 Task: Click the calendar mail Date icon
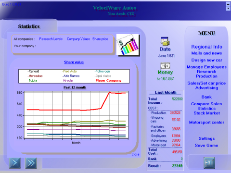165,41
